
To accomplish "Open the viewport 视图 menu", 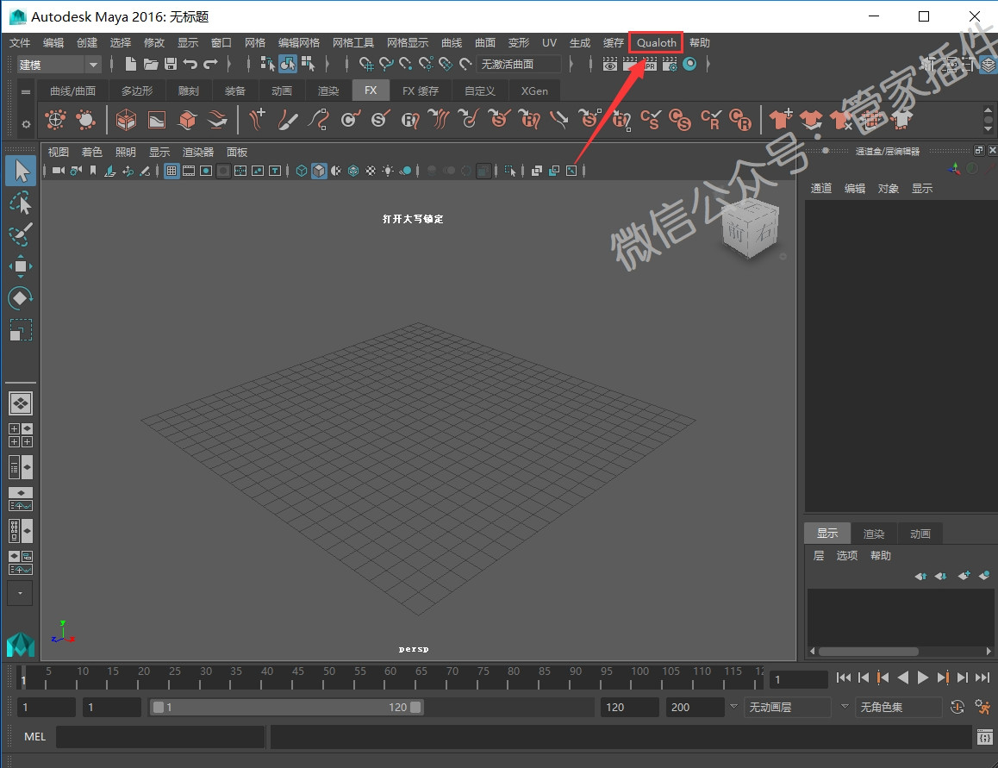I will tap(58, 153).
